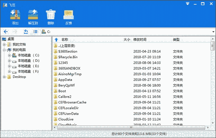The height and width of the screenshot is (138, 216).
Task: Expand the 本地磁盘 (D:) node
Action: coord(9,61)
